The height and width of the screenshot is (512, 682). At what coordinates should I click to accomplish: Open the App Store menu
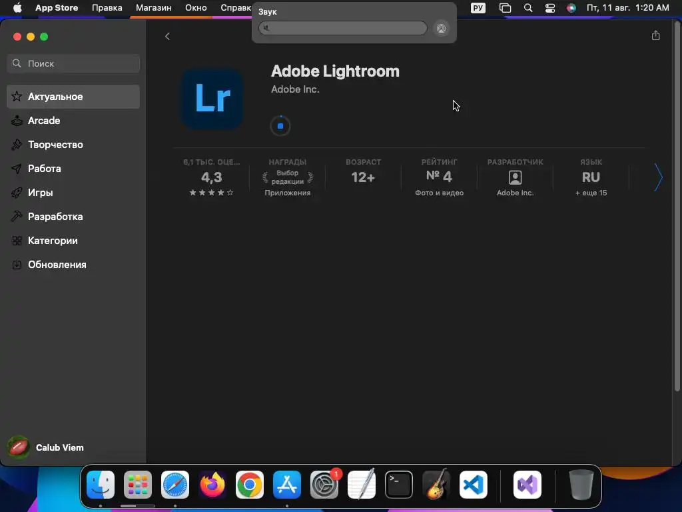[x=57, y=8]
